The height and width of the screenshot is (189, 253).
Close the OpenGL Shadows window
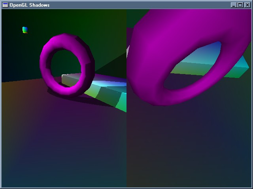(247, 5)
